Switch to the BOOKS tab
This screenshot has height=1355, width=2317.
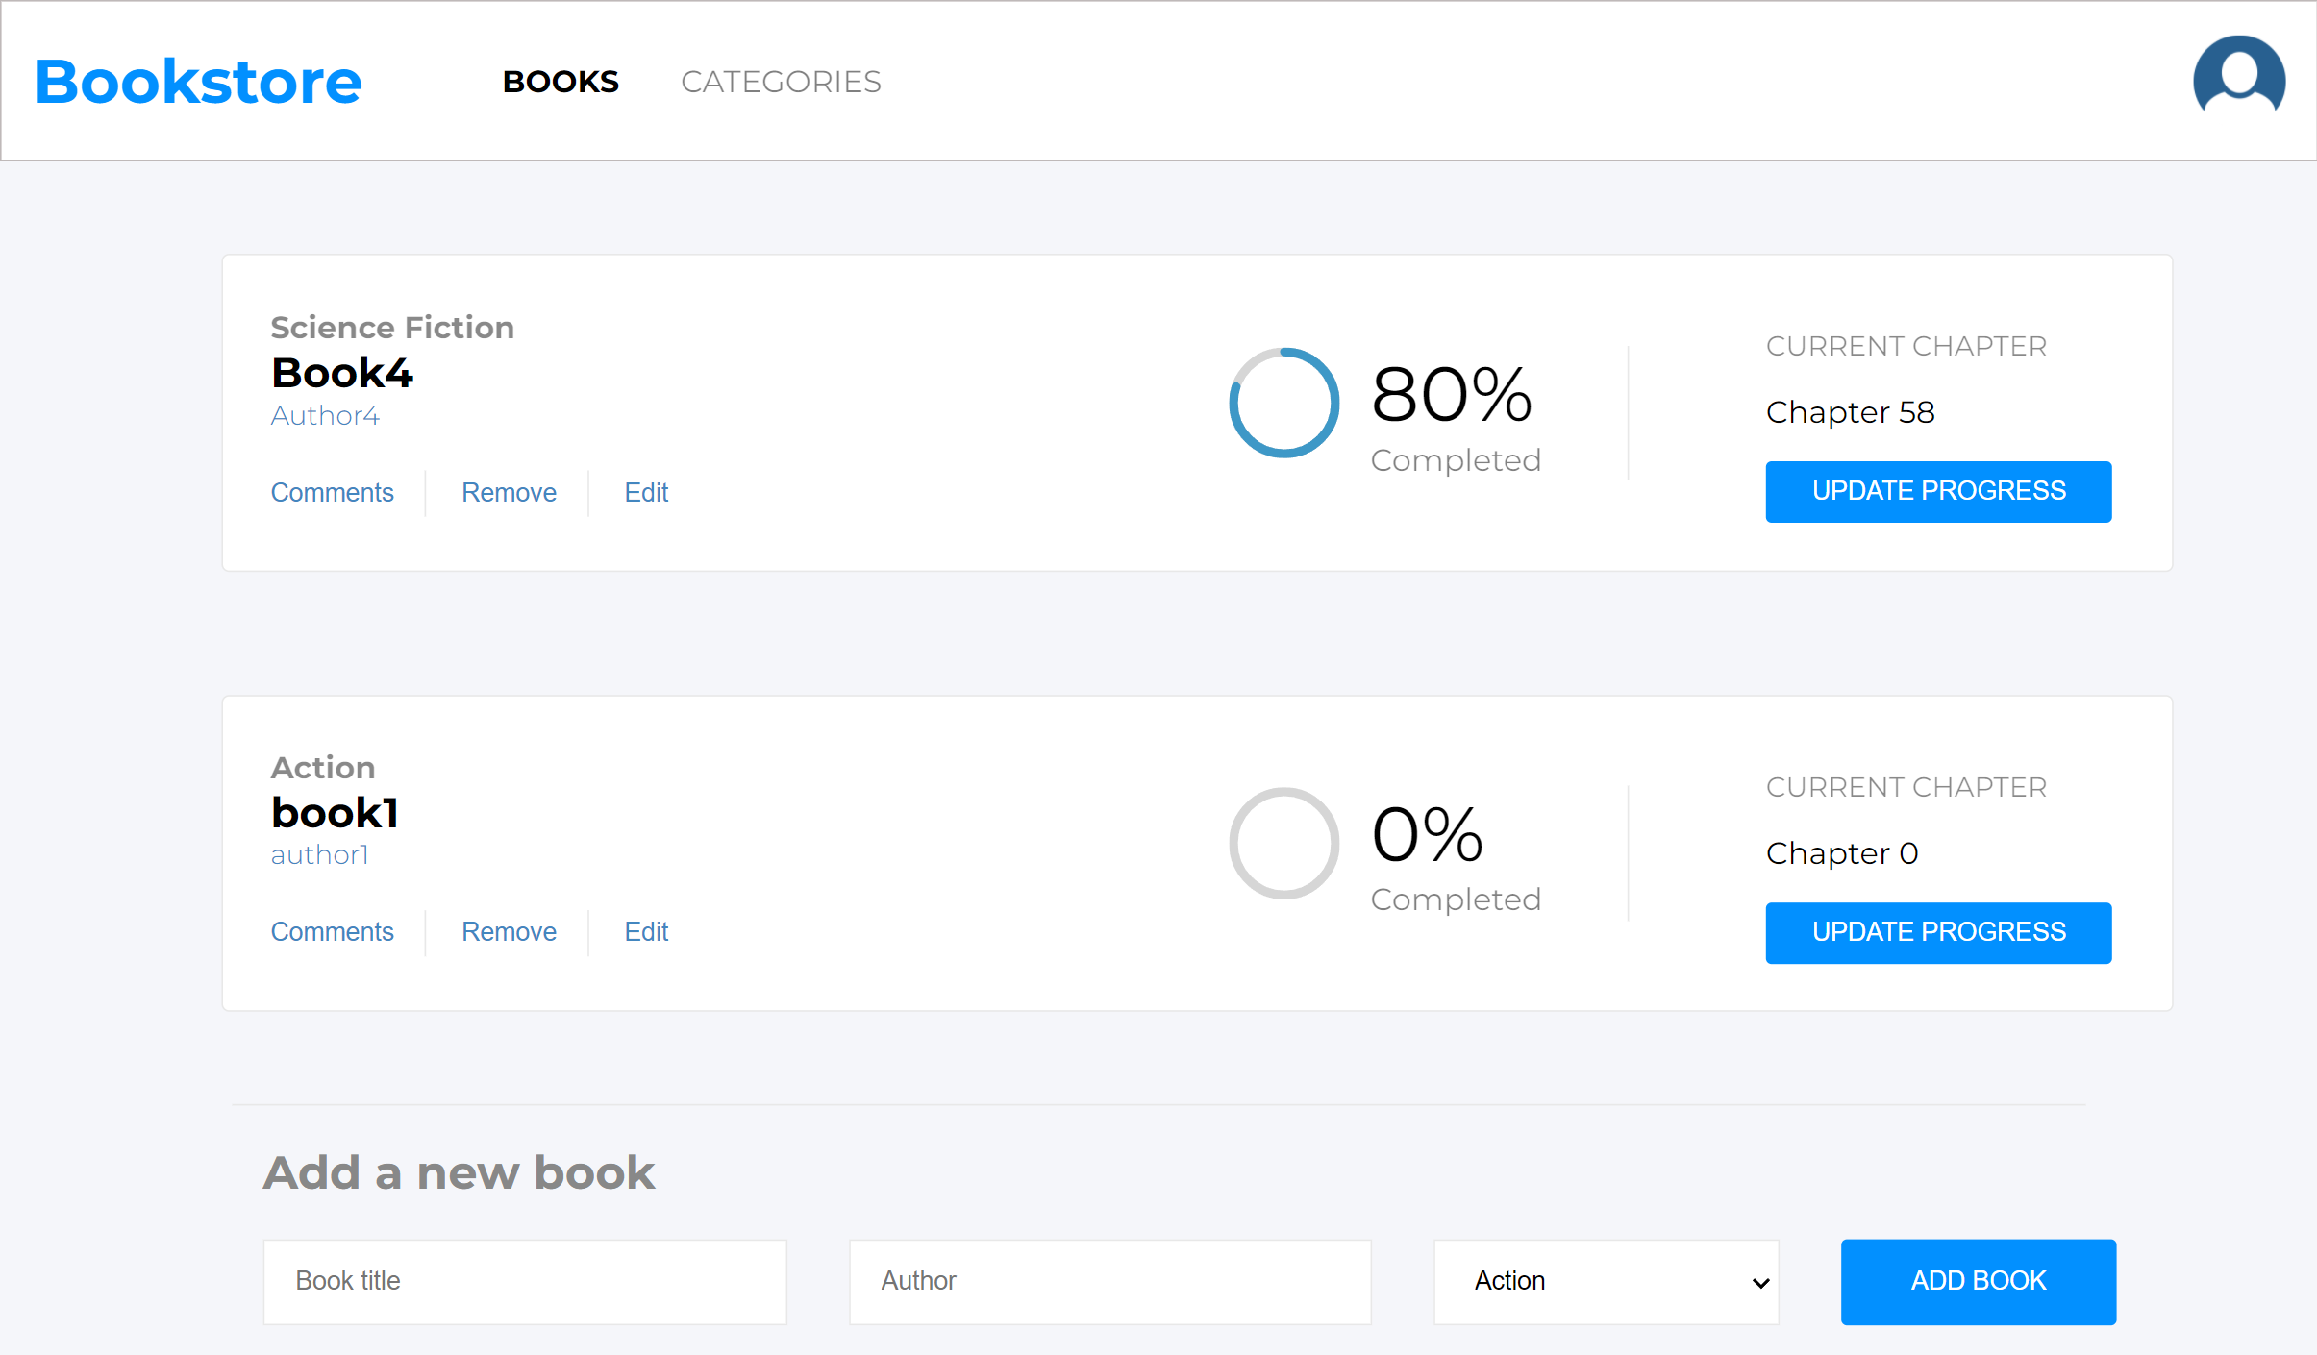tap(561, 81)
